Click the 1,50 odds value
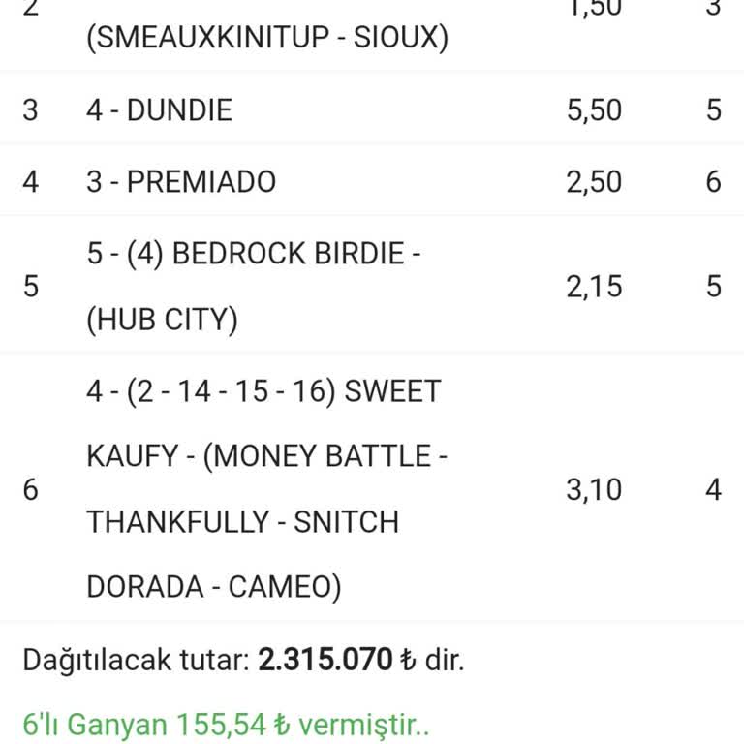This screenshot has height=744, width=744. point(594,9)
